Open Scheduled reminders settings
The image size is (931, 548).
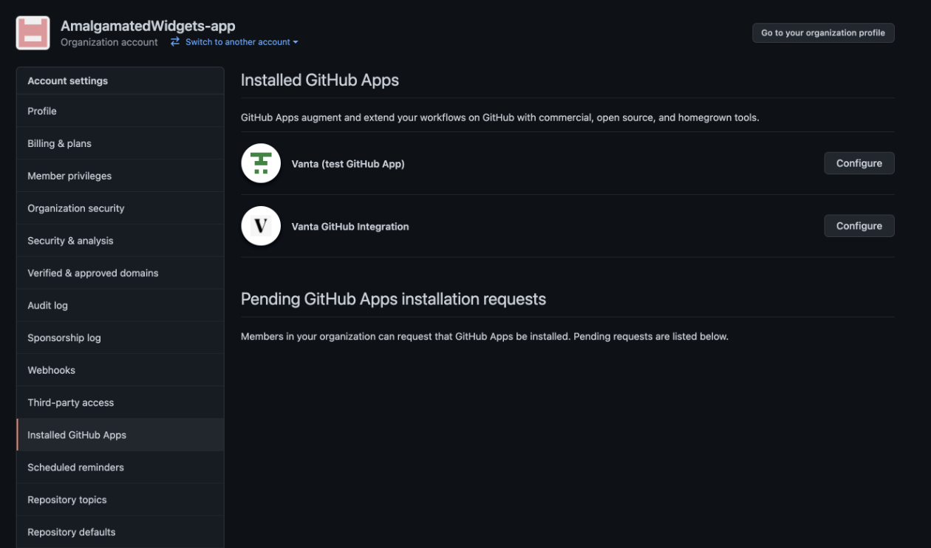(120, 467)
